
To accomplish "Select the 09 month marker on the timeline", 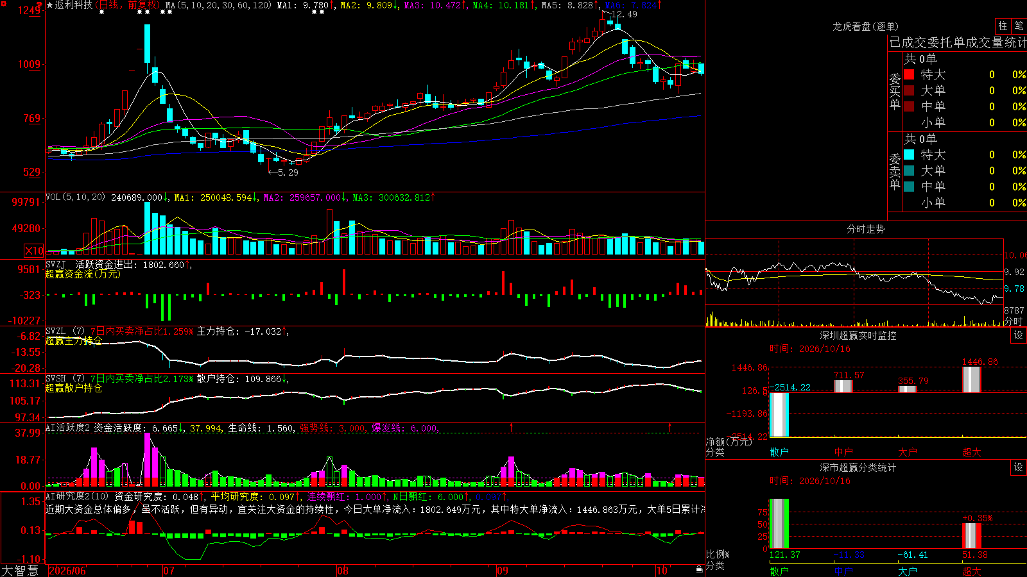I will (503, 571).
